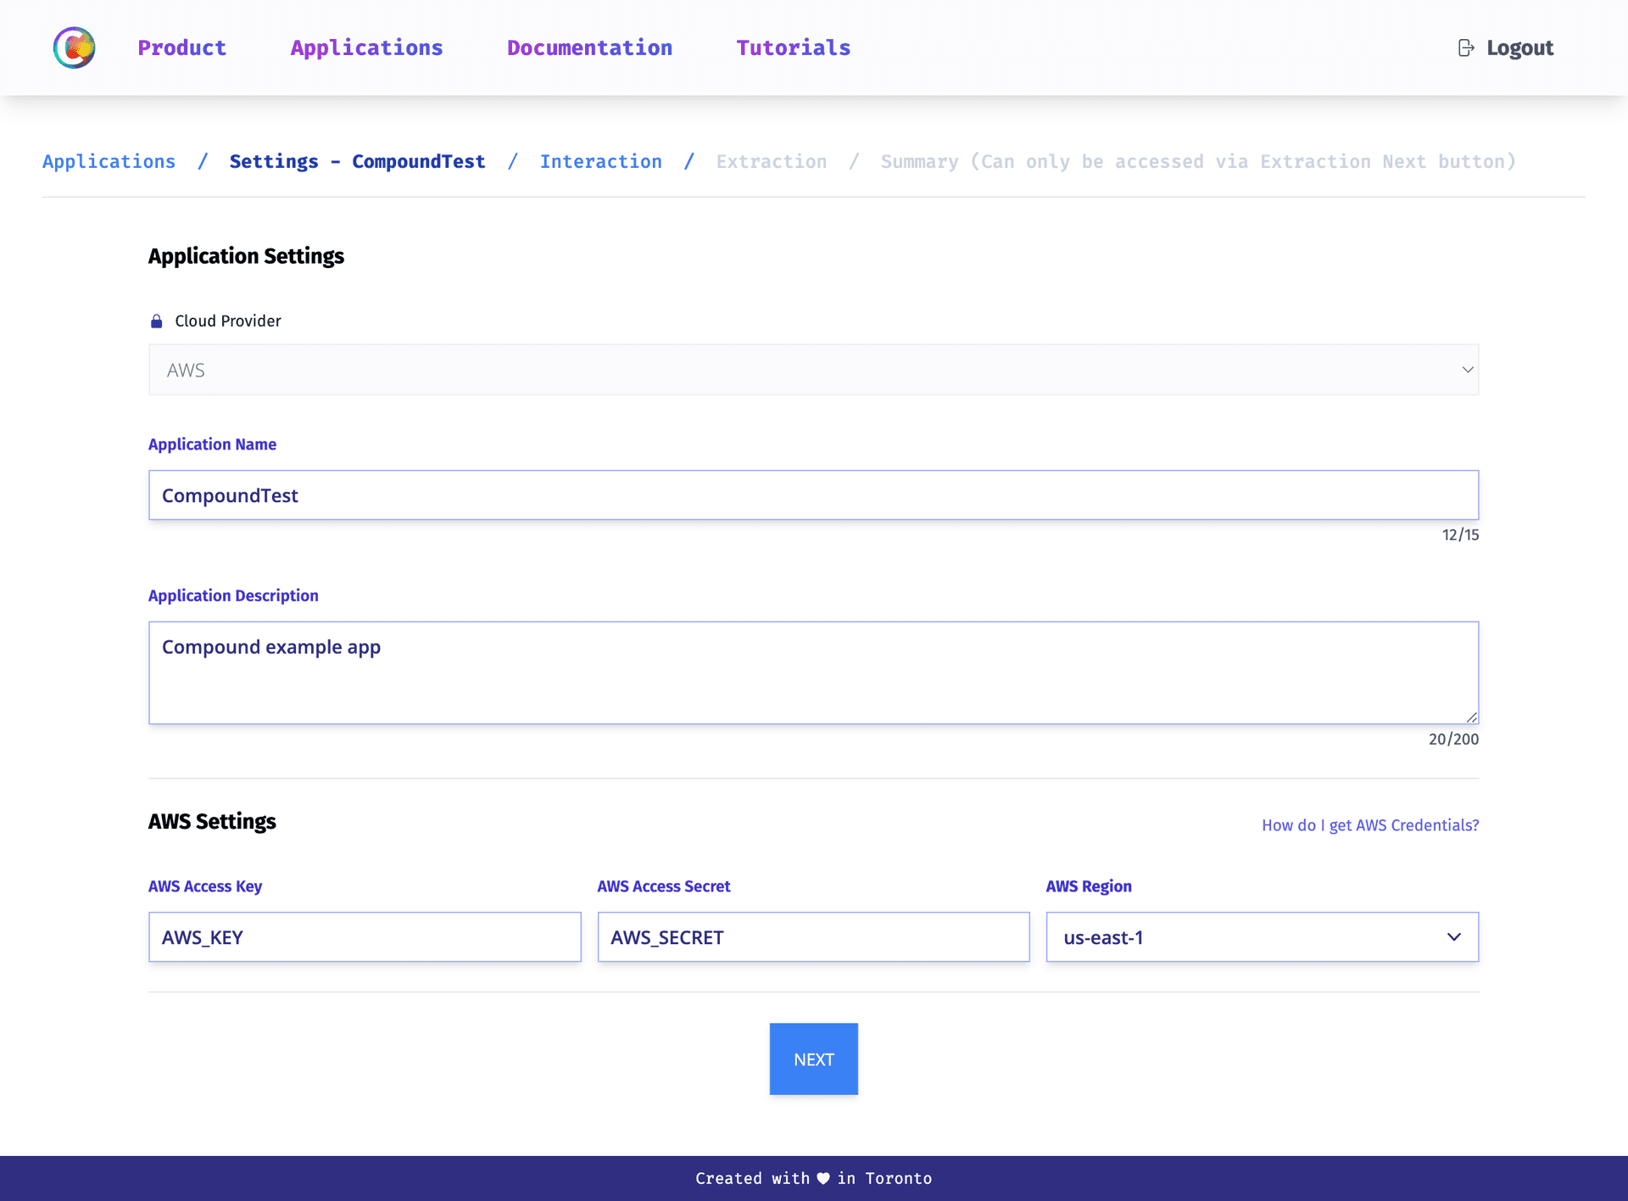1628x1201 pixels.
Task: Click the textarea resize handle
Action: tap(1471, 717)
